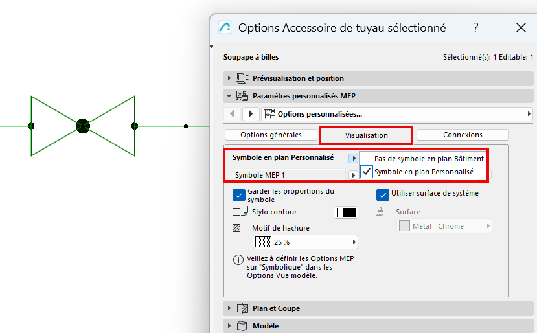Click the Archicad logo in title bar
The image size is (537, 333).
pos(225,28)
